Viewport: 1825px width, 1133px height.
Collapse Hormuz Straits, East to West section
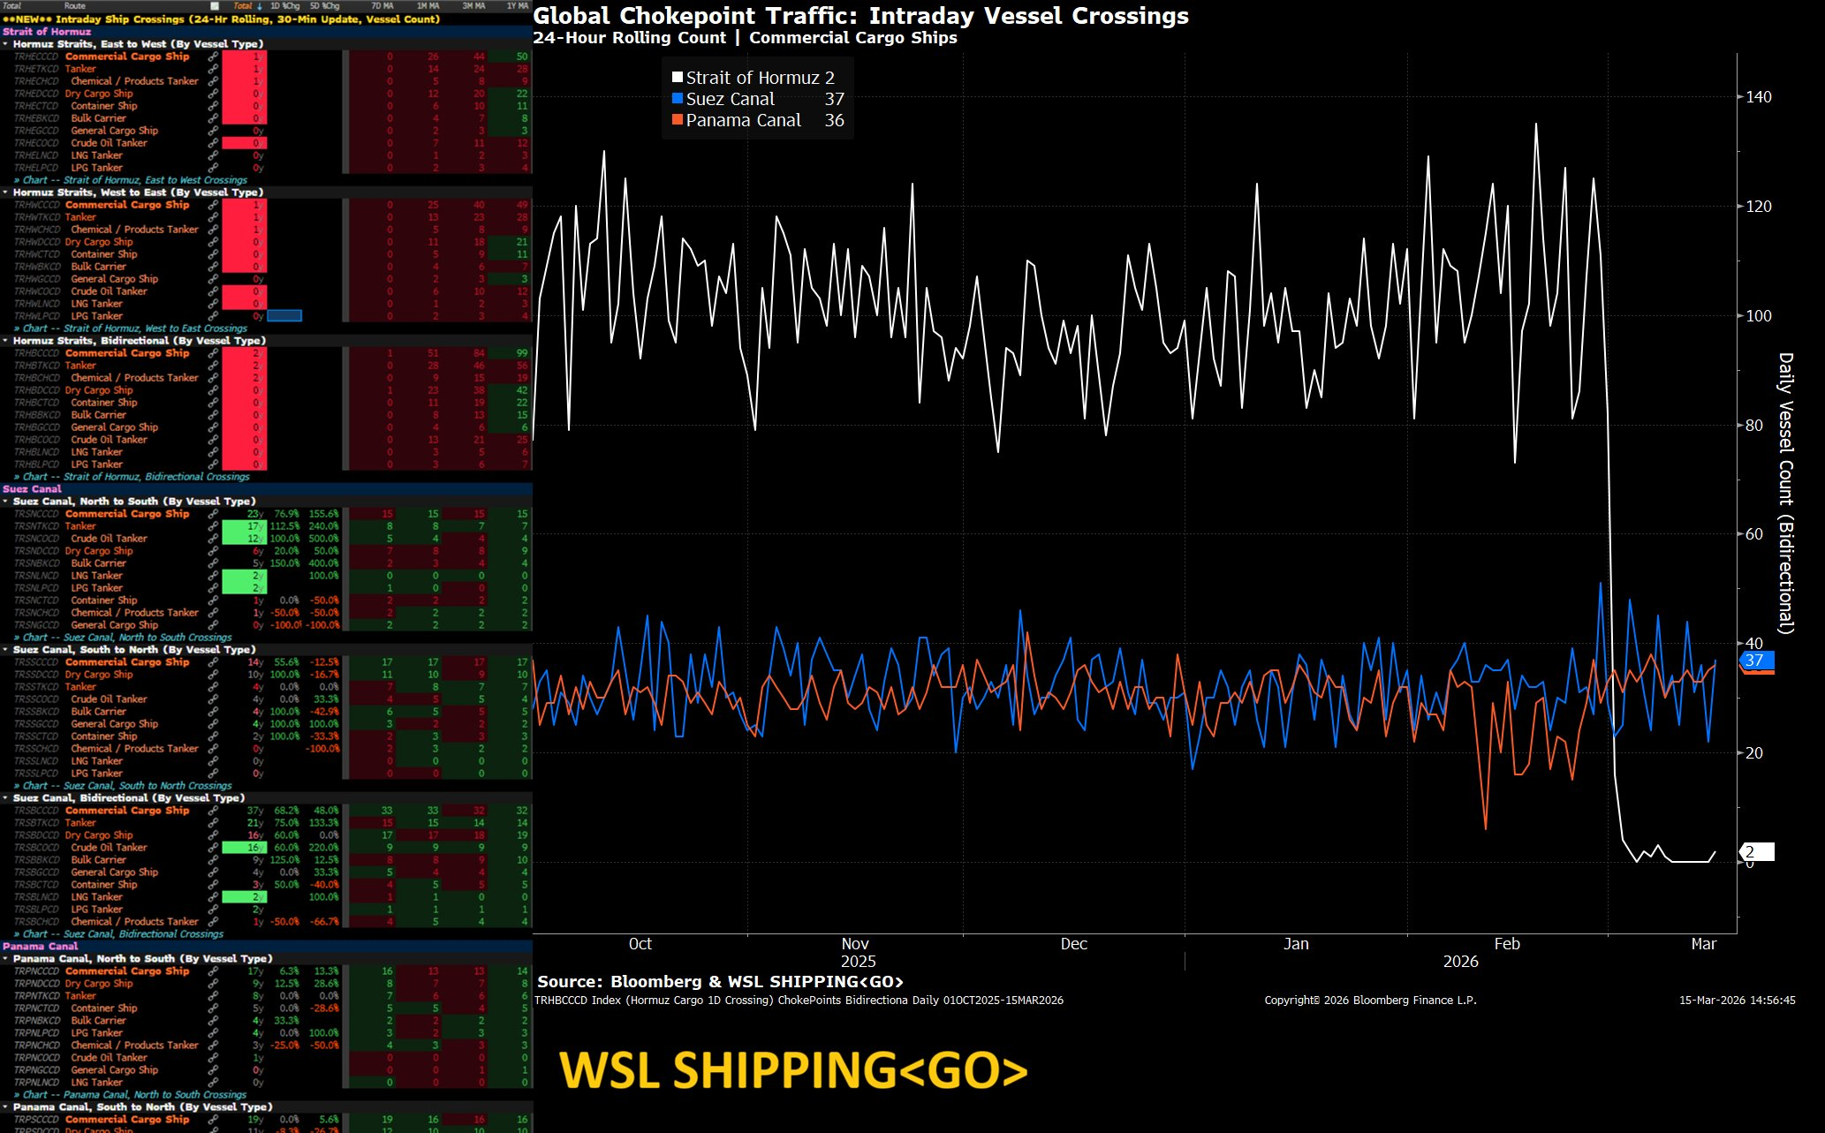6,44
